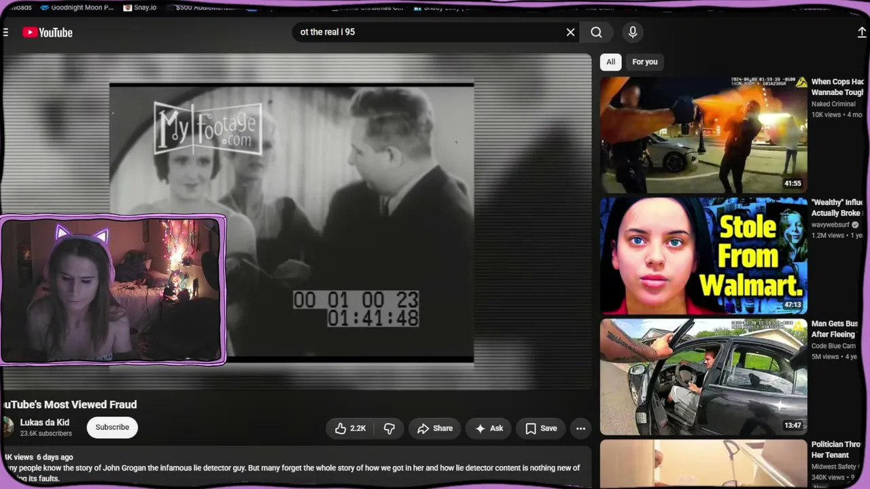Start voice search with the microphone
The height and width of the screenshot is (489, 870).
tap(633, 32)
